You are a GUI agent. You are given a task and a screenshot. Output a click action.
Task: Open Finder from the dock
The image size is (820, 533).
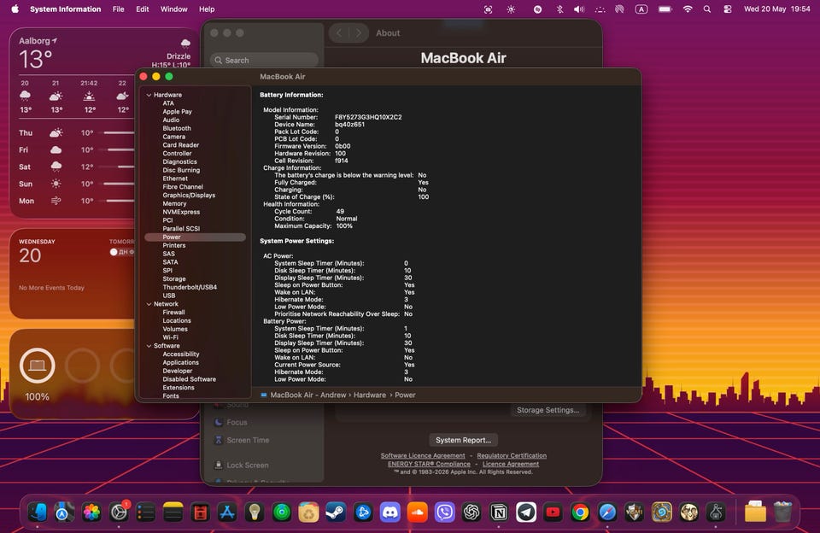37,512
